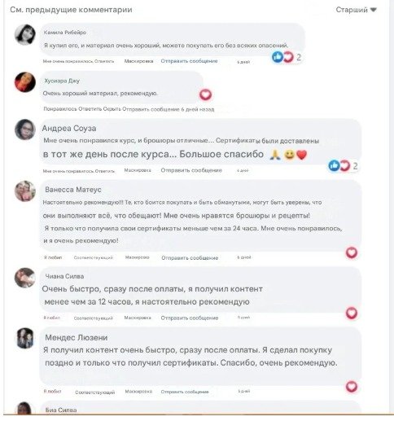
Task: Click heart reaction on Ванесса Матеус's comment
Action: pos(352,252)
